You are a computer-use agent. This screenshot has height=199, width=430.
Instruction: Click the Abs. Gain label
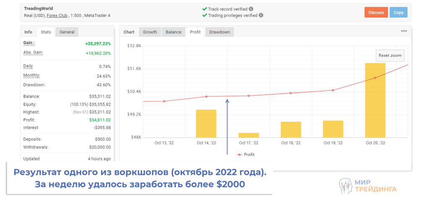pos(33,53)
